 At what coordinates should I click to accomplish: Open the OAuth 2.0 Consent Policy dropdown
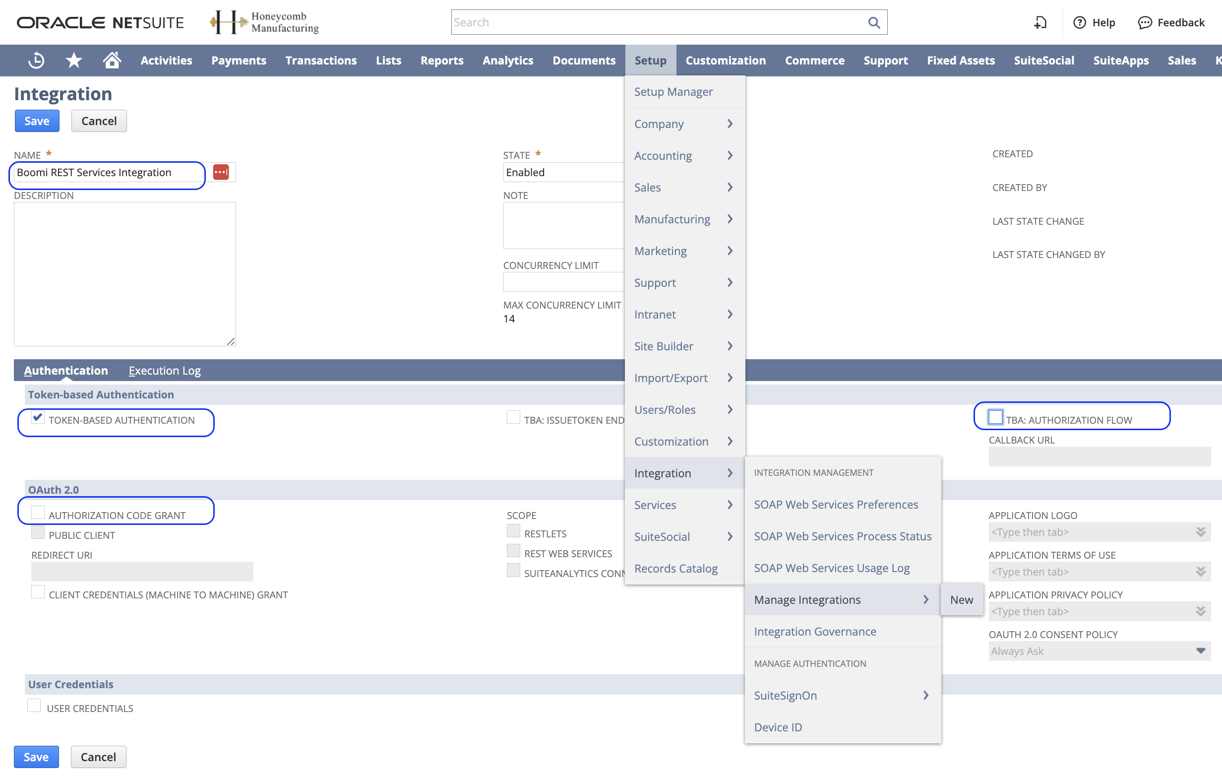(x=1200, y=650)
